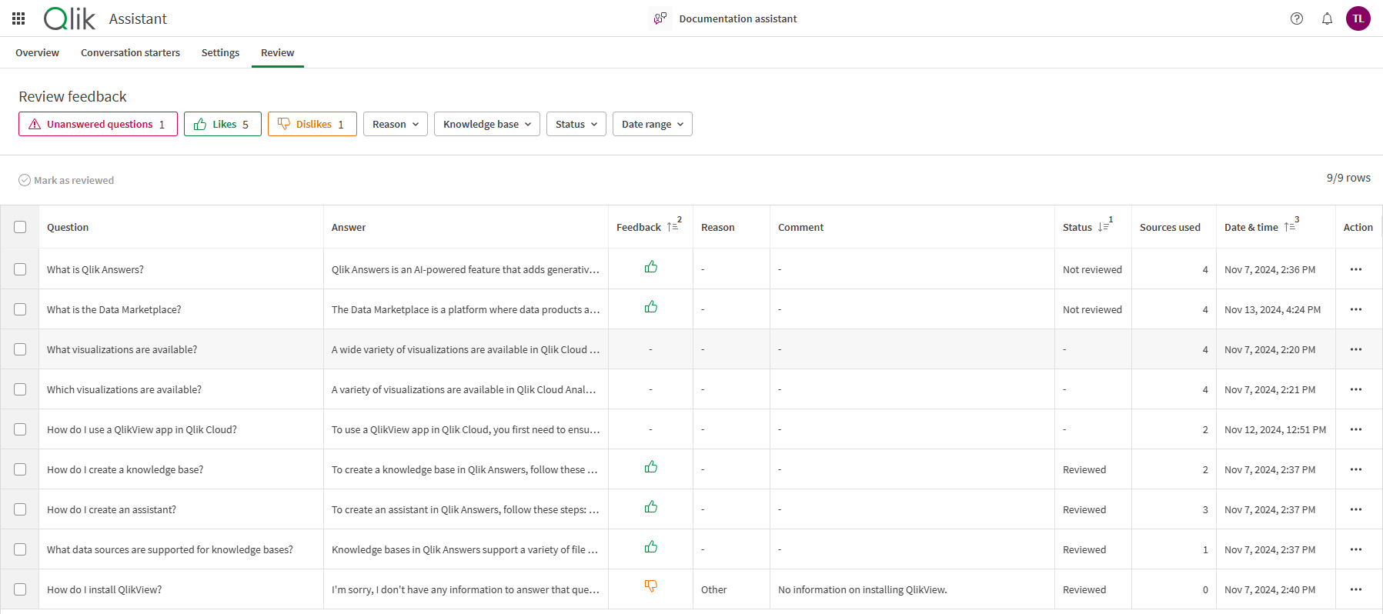Open action menu for QlikView app in Qlik Cloud
Image resolution: width=1383 pixels, height=614 pixels.
(1356, 429)
